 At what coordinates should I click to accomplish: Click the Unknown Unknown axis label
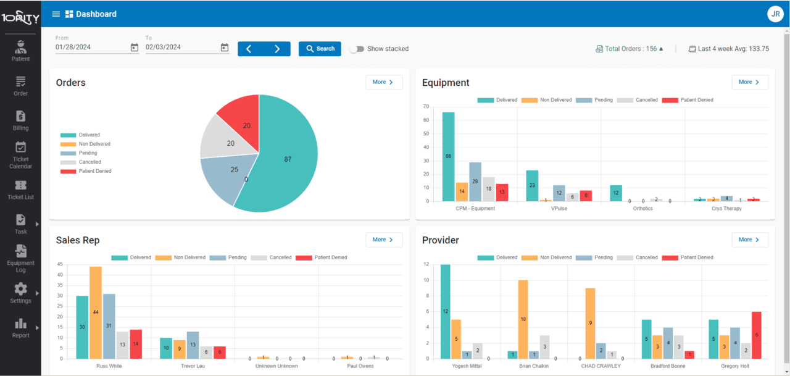[x=276, y=366]
